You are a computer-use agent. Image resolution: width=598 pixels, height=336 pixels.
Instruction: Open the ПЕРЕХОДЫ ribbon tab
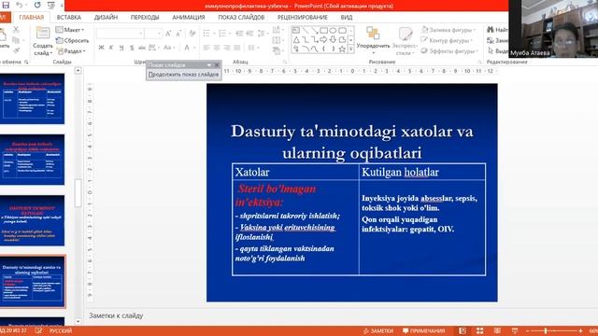tap(145, 17)
